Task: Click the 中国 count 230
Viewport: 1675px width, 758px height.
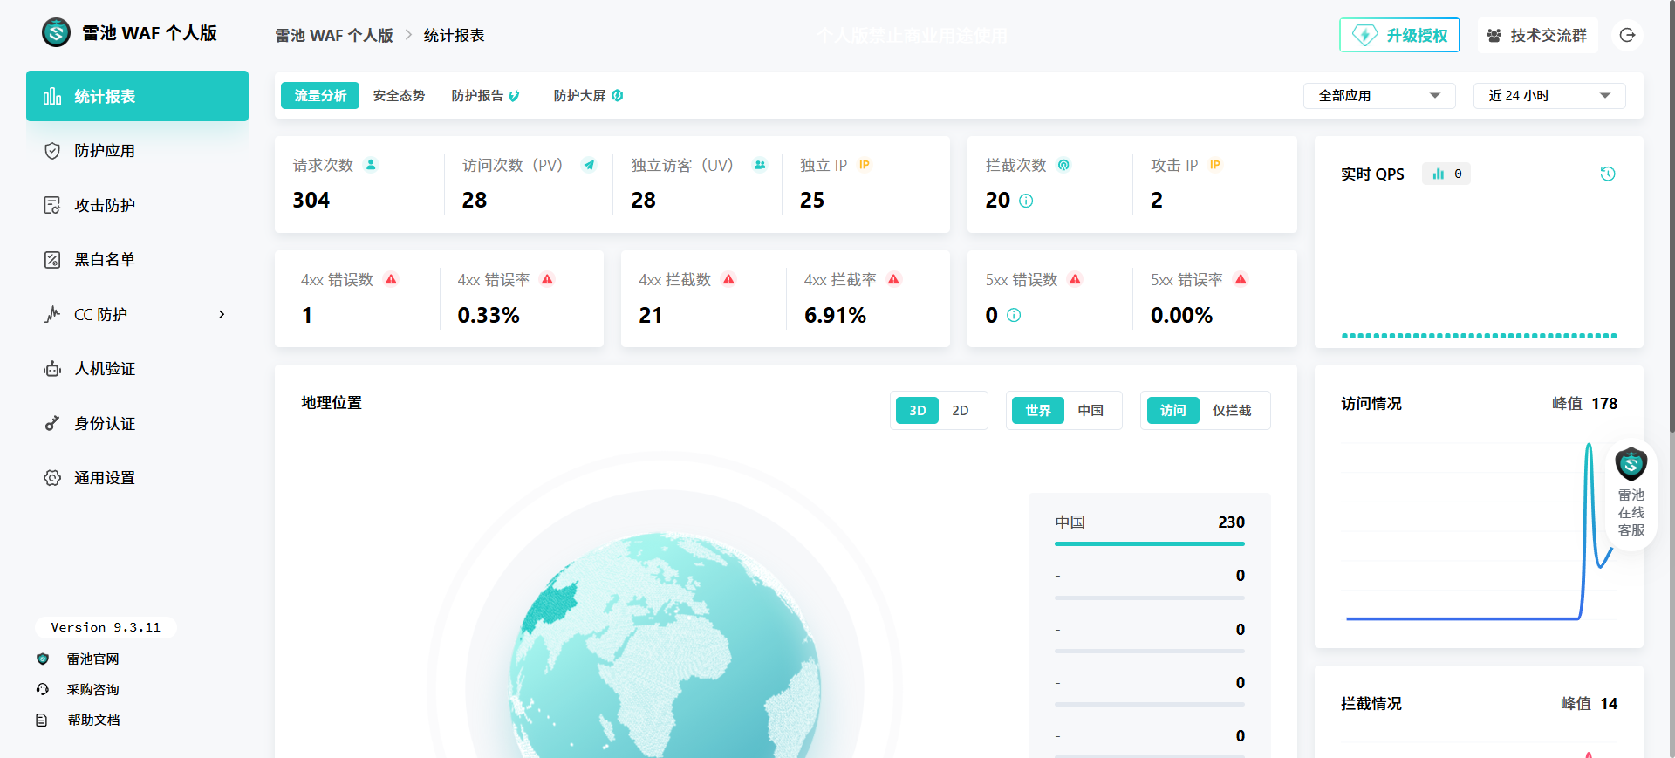Action: click(1231, 522)
